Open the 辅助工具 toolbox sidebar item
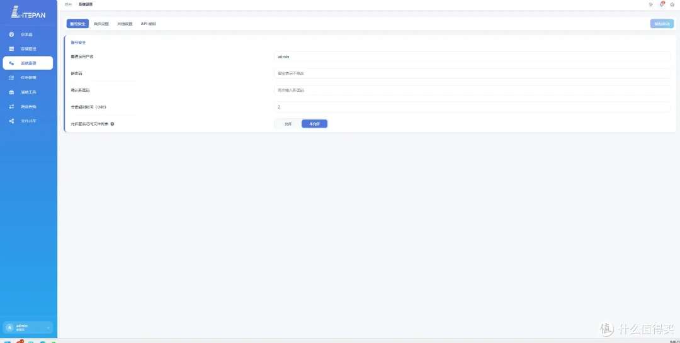 click(x=28, y=92)
